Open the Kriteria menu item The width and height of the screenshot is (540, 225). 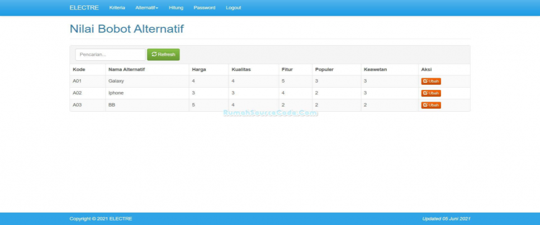coord(117,8)
